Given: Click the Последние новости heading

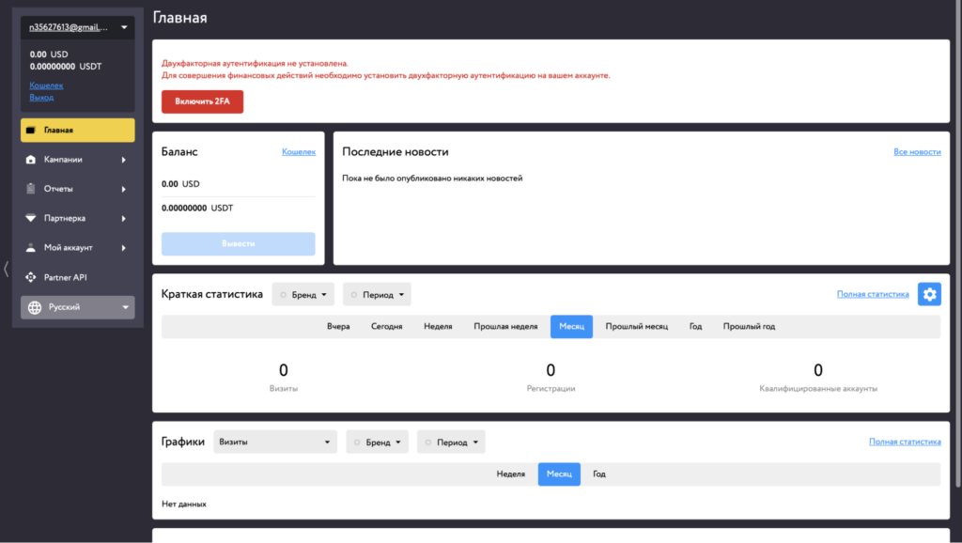Looking at the screenshot, I should click(396, 151).
